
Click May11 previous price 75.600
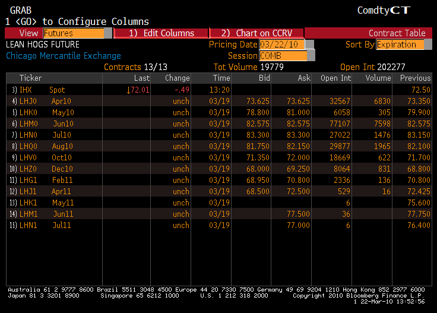[419, 203]
